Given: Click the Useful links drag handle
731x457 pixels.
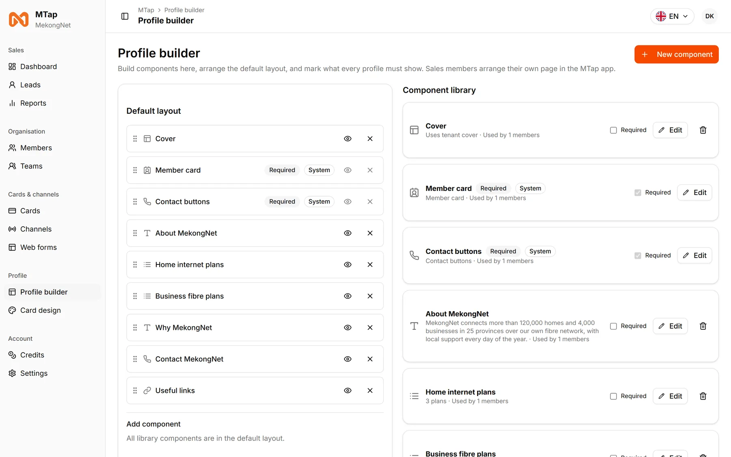Looking at the screenshot, I should click(x=135, y=390).
